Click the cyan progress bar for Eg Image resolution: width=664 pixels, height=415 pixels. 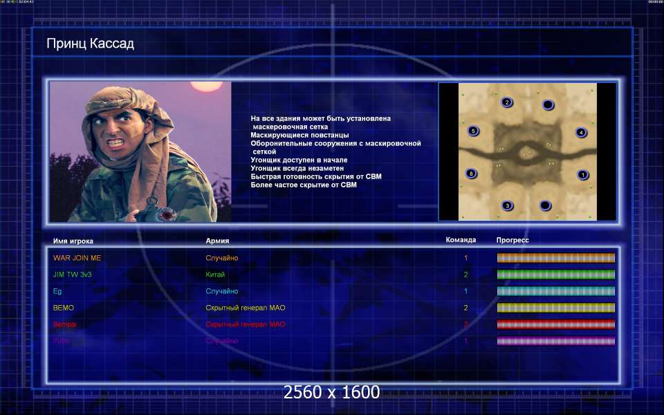(x=555, y=291)
